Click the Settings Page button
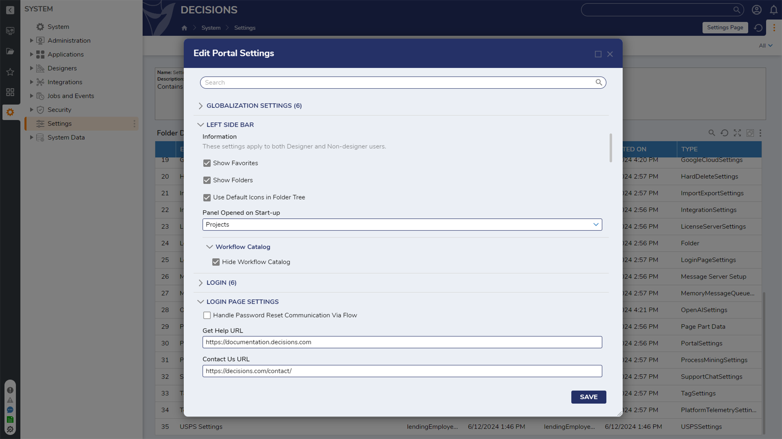The image size is (782, 439). click(x=725, y=27)
